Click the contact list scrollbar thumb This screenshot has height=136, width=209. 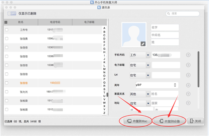point(107,94)
